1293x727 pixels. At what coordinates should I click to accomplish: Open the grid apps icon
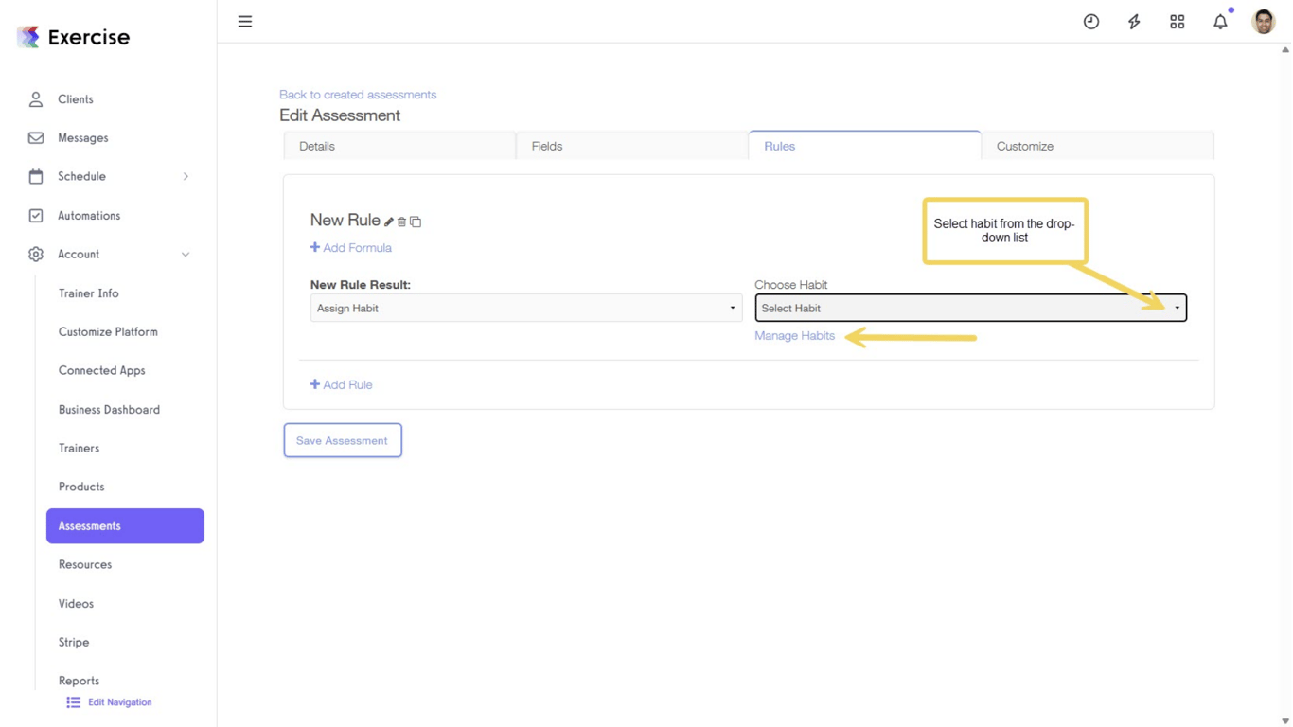pos(1178,22)
